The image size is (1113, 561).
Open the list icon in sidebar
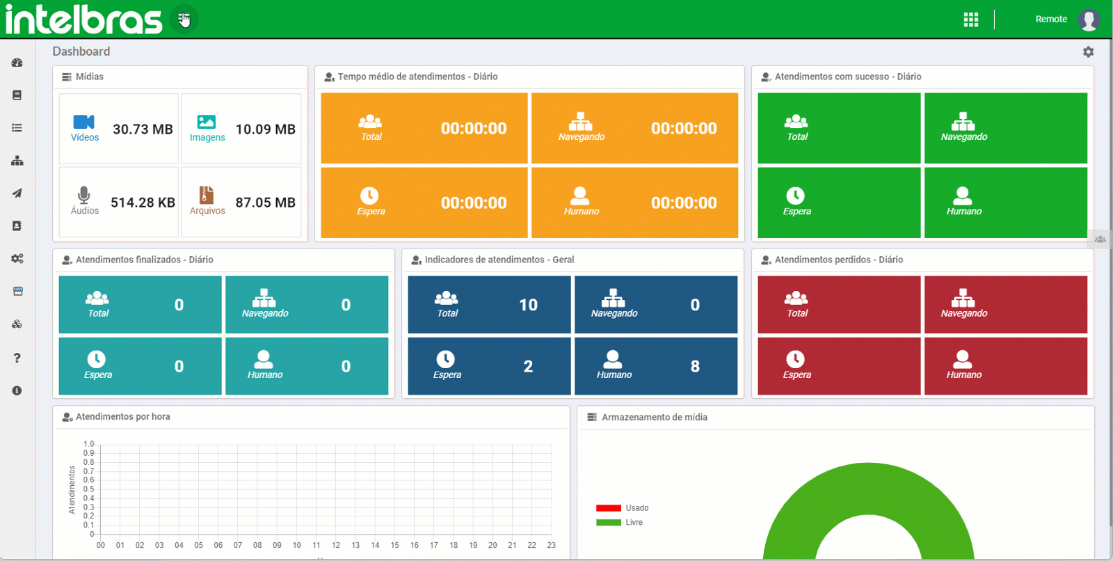(17, 128)
